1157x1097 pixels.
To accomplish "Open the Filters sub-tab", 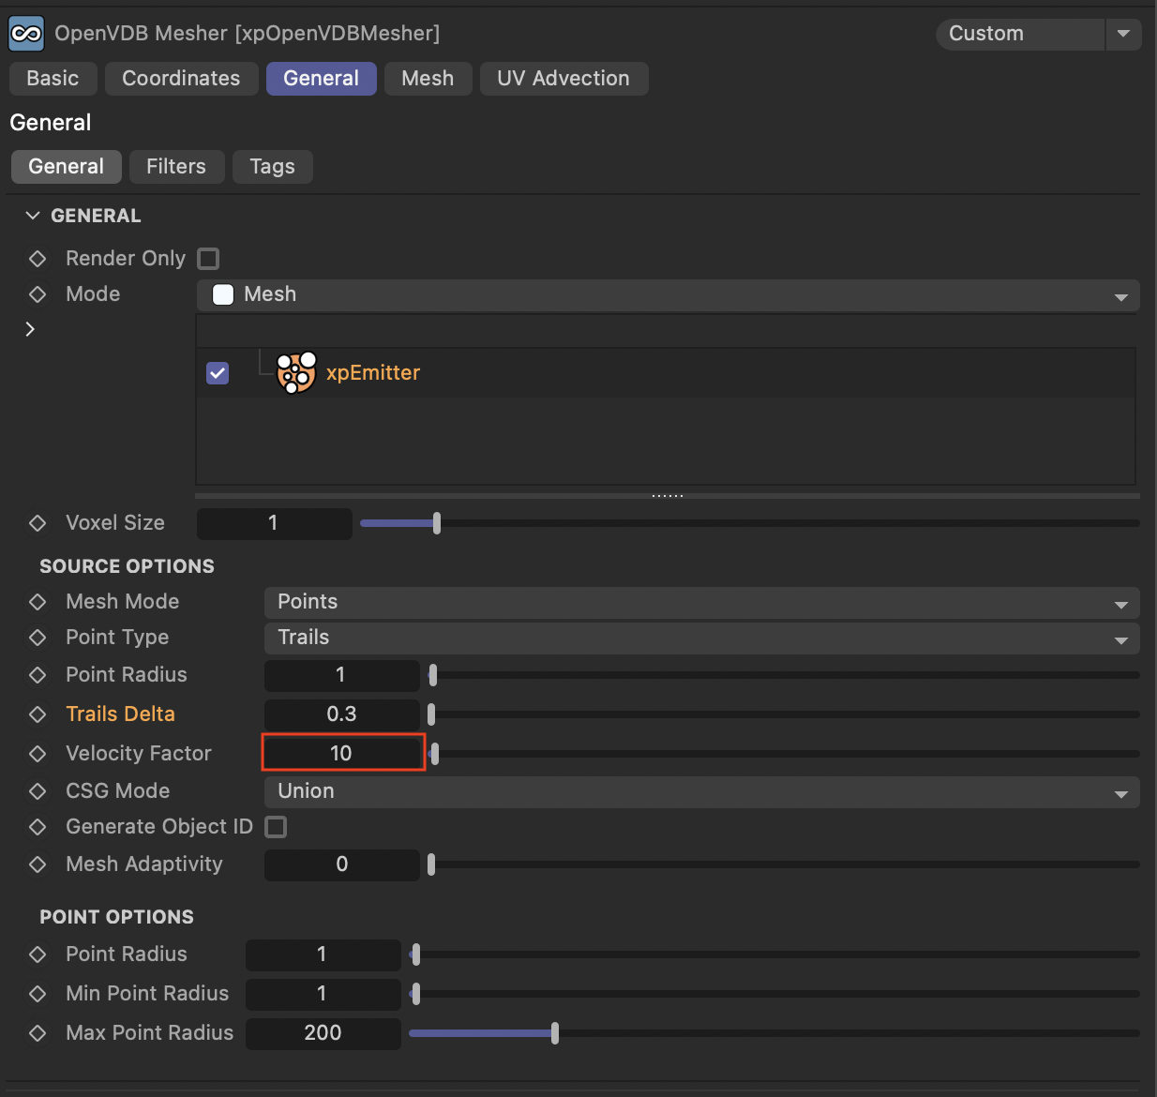I will (x=176, y=167).
